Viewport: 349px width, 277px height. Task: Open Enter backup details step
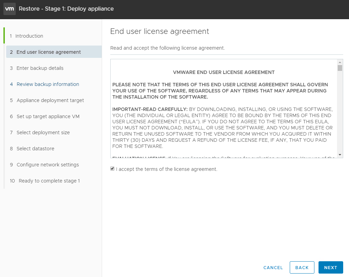point(40,68)
